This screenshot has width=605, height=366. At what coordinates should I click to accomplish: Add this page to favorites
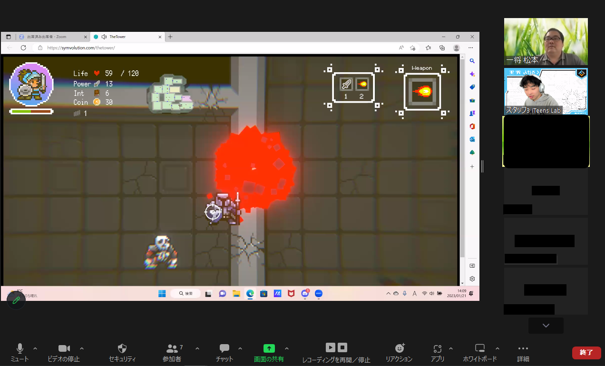412,48
